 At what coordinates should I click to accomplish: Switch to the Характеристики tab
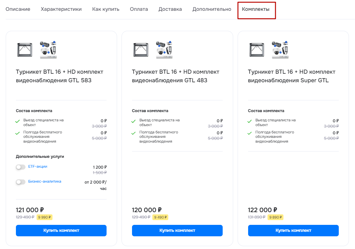[61, 9]
